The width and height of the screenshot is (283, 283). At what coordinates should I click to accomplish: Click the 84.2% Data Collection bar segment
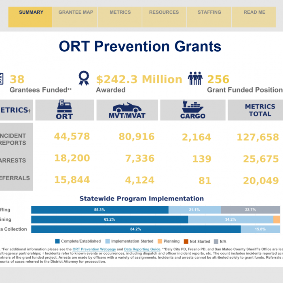pyautogui.click(x=136, y=229)
